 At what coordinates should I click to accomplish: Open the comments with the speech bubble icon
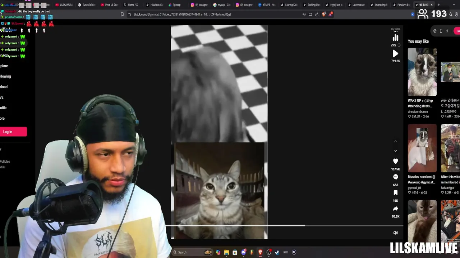pyautogui.click(x=395, y=177)
